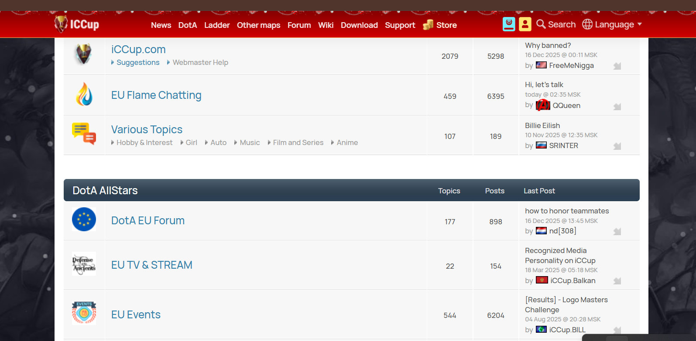Open the Anime subforum

[x=347, y=142]
